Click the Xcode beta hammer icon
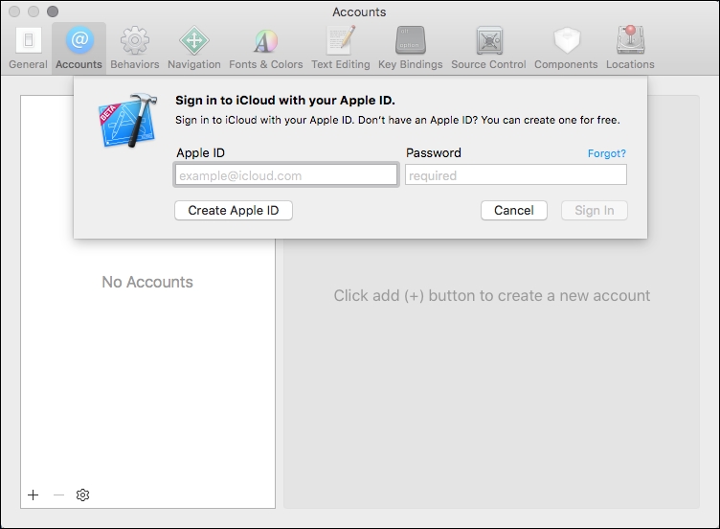 point(127,121)
